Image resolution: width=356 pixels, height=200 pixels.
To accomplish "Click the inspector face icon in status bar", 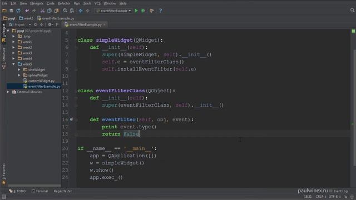I will [352, 197].
